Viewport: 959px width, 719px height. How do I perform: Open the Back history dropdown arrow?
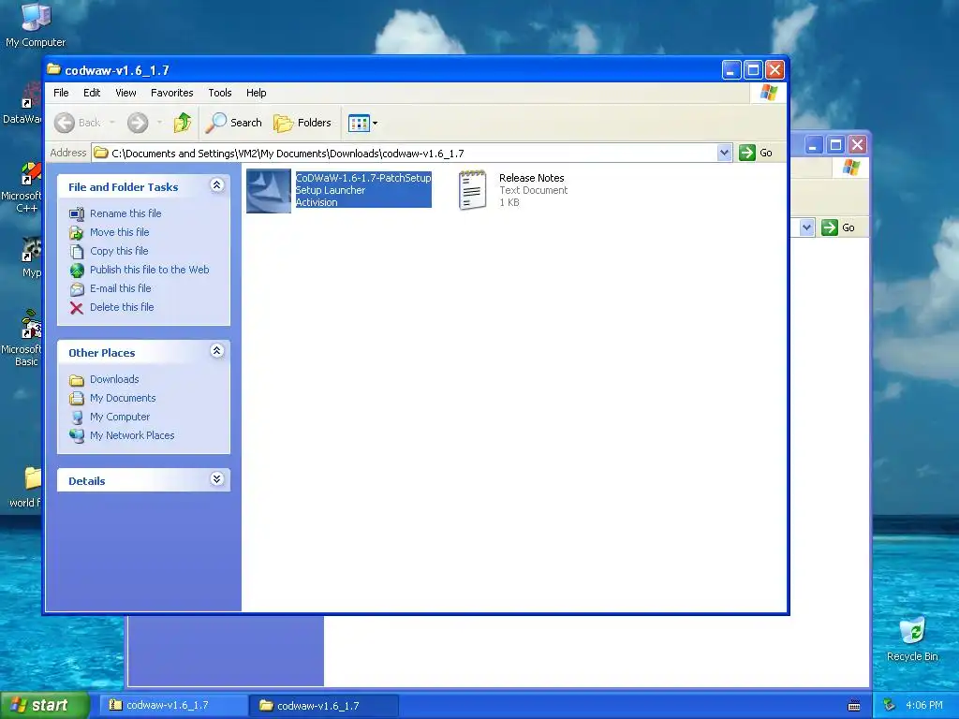[112, 123]
